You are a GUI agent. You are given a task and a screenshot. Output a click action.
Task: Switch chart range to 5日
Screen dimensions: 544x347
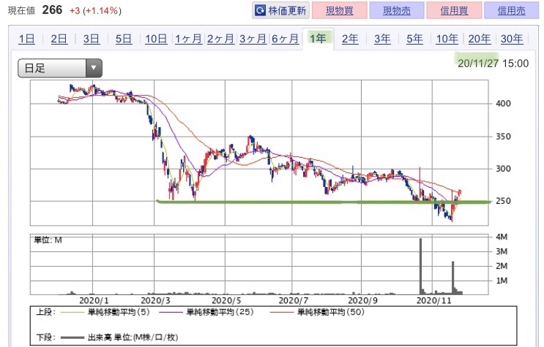tap(124, 39)
